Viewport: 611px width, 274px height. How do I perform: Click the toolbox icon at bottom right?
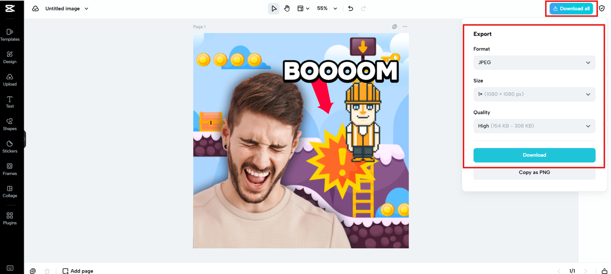[x=604, y=271]
